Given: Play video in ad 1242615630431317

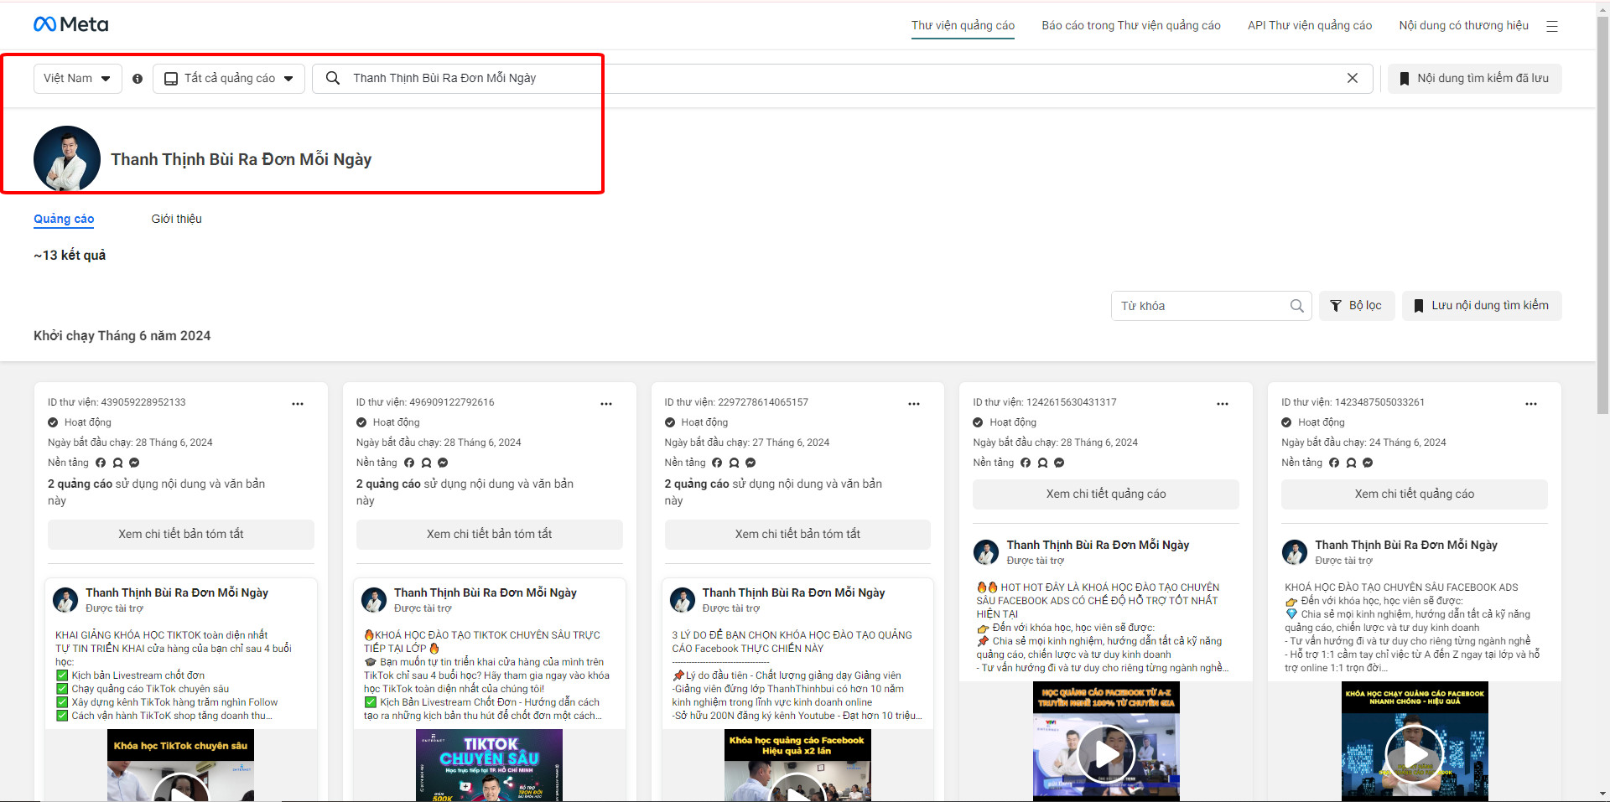Looking at the screenshot, I should point(1106,754).
